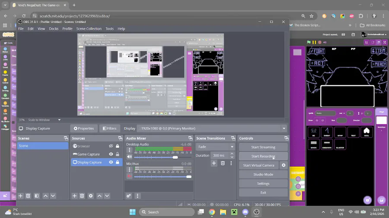Unlock the browser source
This screenshot has width=389, height=218.
pos(118,146)
